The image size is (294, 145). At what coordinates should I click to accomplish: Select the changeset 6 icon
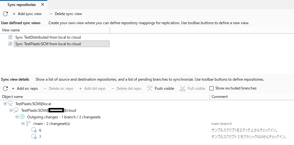coord(34,130)
